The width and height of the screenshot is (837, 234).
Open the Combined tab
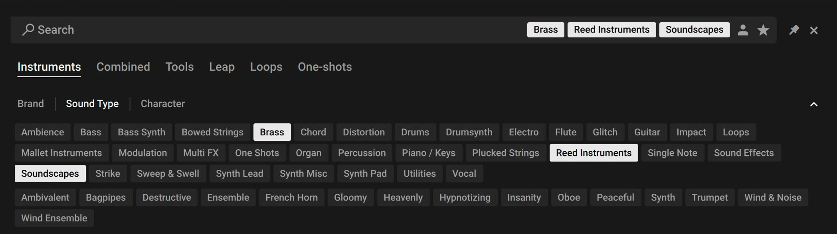123,67
